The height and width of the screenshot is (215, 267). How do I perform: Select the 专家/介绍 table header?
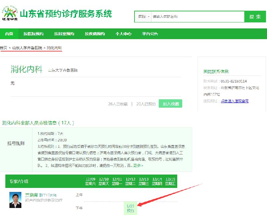click(19, 181)
